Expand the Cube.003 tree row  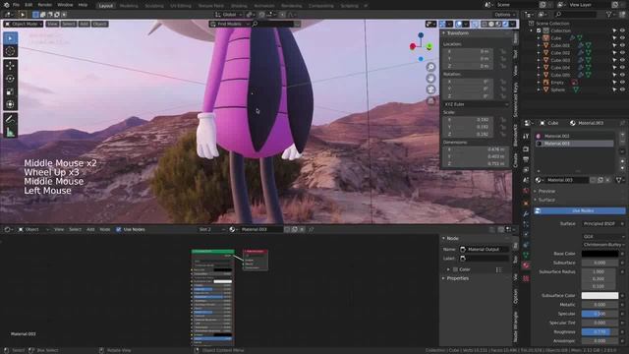pyautogui.click(x=539, y=60)
